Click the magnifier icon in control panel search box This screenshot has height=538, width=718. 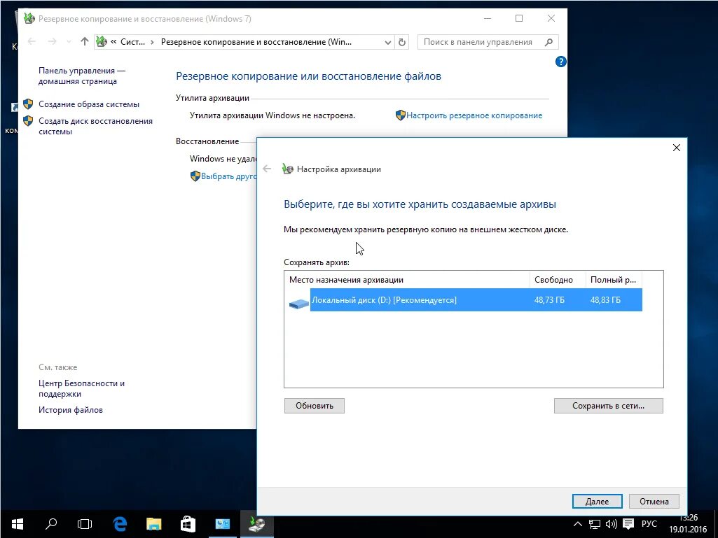548,42
